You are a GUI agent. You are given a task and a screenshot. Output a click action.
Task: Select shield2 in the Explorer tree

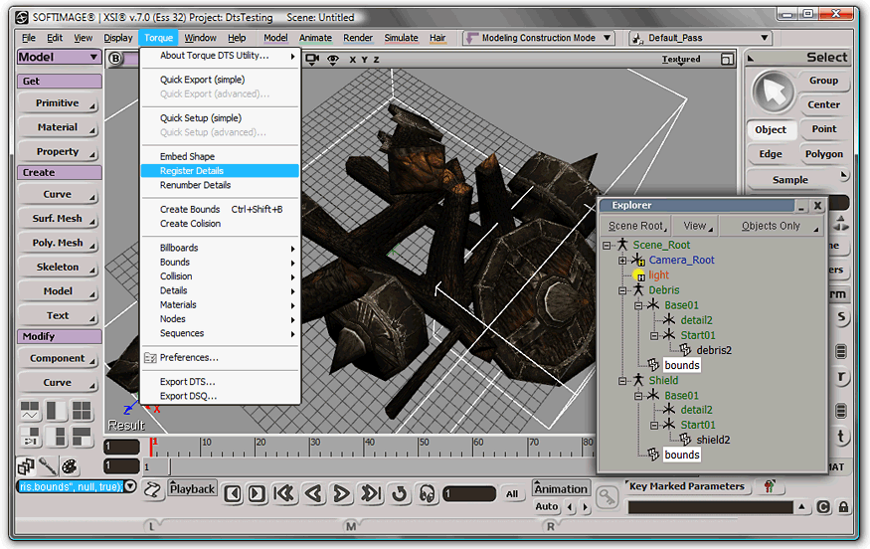(713, 441)
